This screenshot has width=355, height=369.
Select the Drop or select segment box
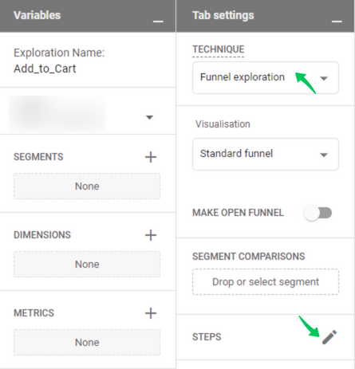266,282
